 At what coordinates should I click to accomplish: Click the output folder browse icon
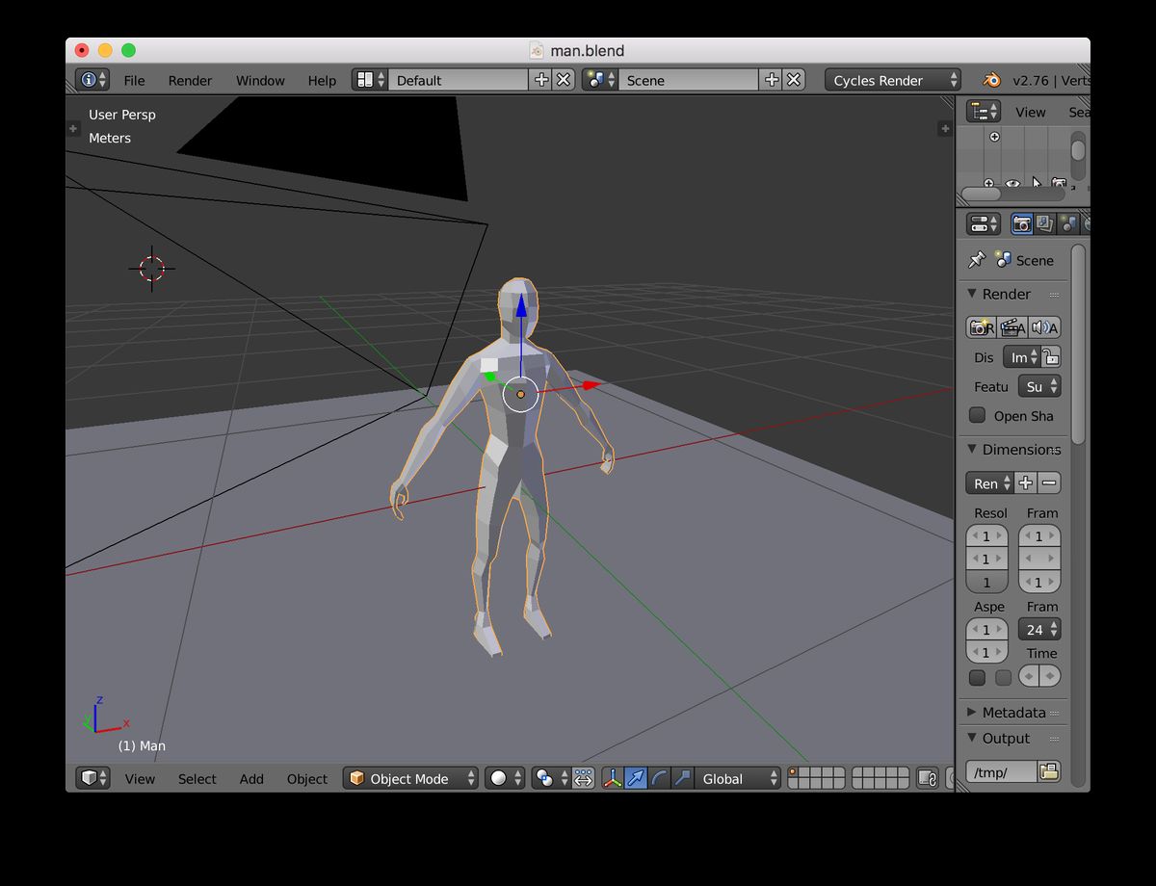[1048, 771]
